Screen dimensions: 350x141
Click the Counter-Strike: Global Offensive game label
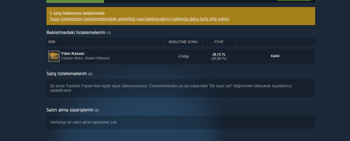[x=85, y=58]
